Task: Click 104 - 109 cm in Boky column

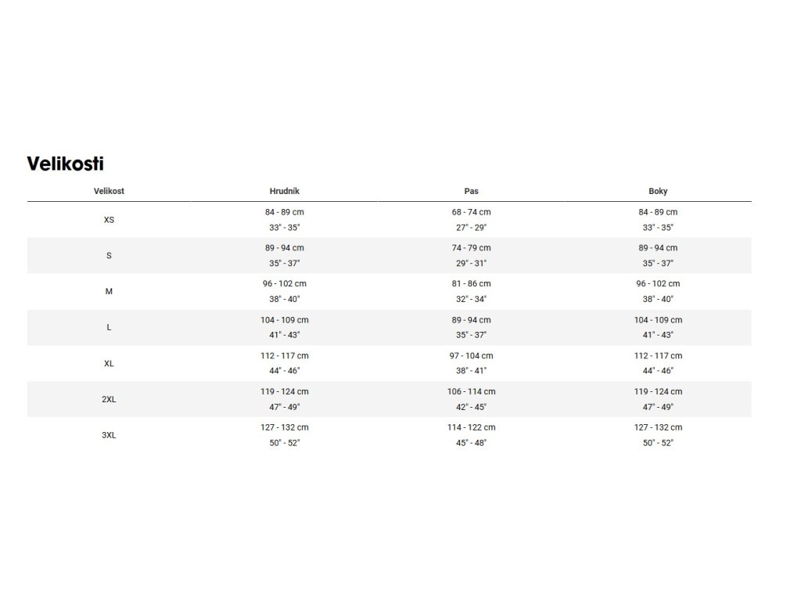Action: [x=658, y=319]
